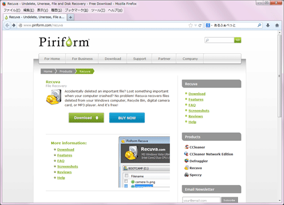This screenshot has height=205, width=284.
Task: Open the For Home navigation tab
Action: pyautogui.click(x=52, y=58)
